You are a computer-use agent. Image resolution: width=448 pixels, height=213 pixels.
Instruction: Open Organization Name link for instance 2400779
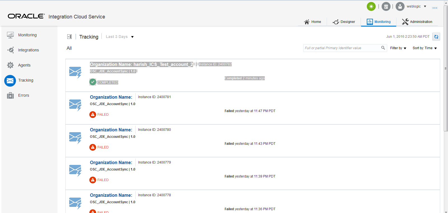click(x=111, y=162)
